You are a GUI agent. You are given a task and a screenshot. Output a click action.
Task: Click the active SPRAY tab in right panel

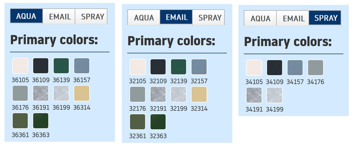pyautogui.click(x=325, y=18)
